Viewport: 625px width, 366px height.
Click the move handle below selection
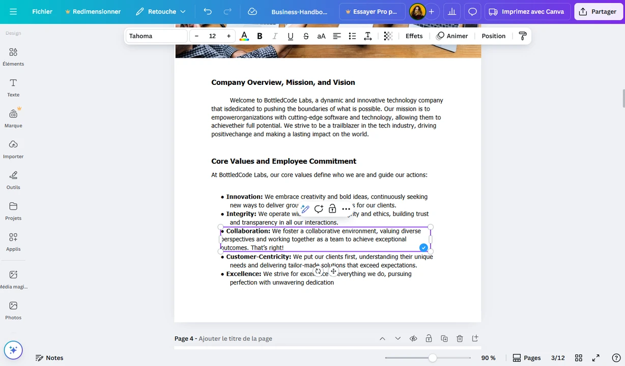(333, 271)
